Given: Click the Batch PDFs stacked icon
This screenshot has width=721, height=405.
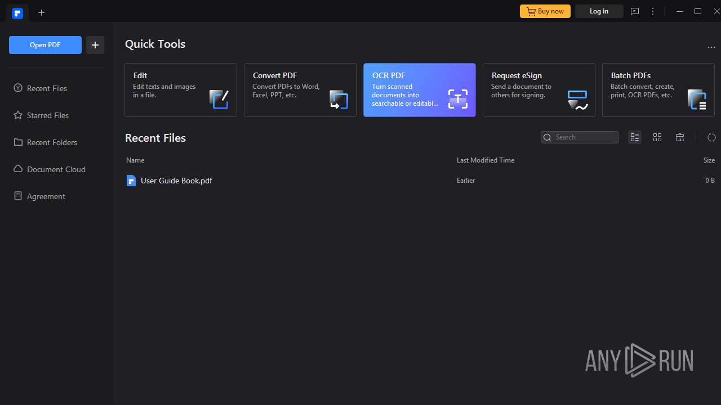Looking at the screenshot, I should pyautogui.click(x=697, y=99).
